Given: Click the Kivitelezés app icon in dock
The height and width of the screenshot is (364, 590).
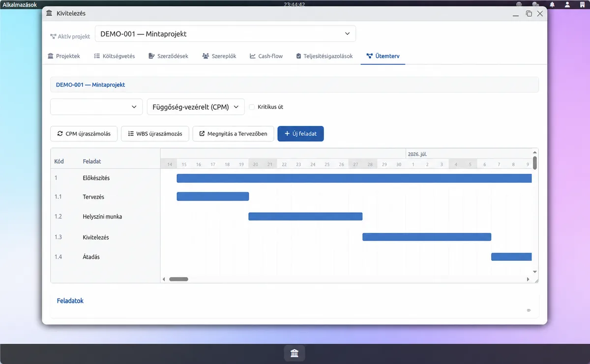Looking at the screenshot, I should point(295,353).
